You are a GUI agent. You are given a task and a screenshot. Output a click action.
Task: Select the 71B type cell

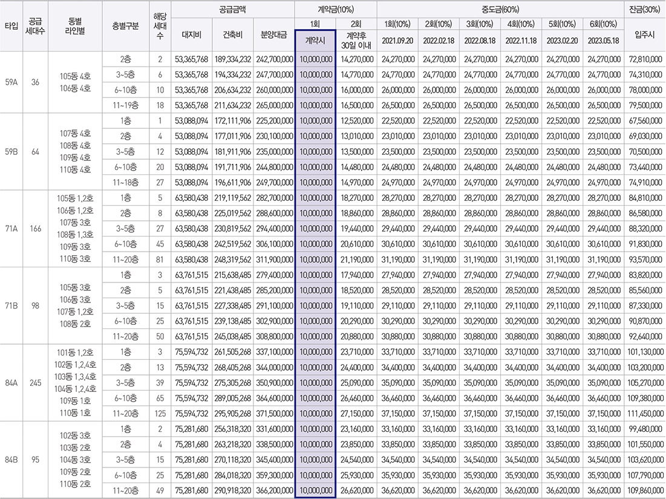point(11,306)
